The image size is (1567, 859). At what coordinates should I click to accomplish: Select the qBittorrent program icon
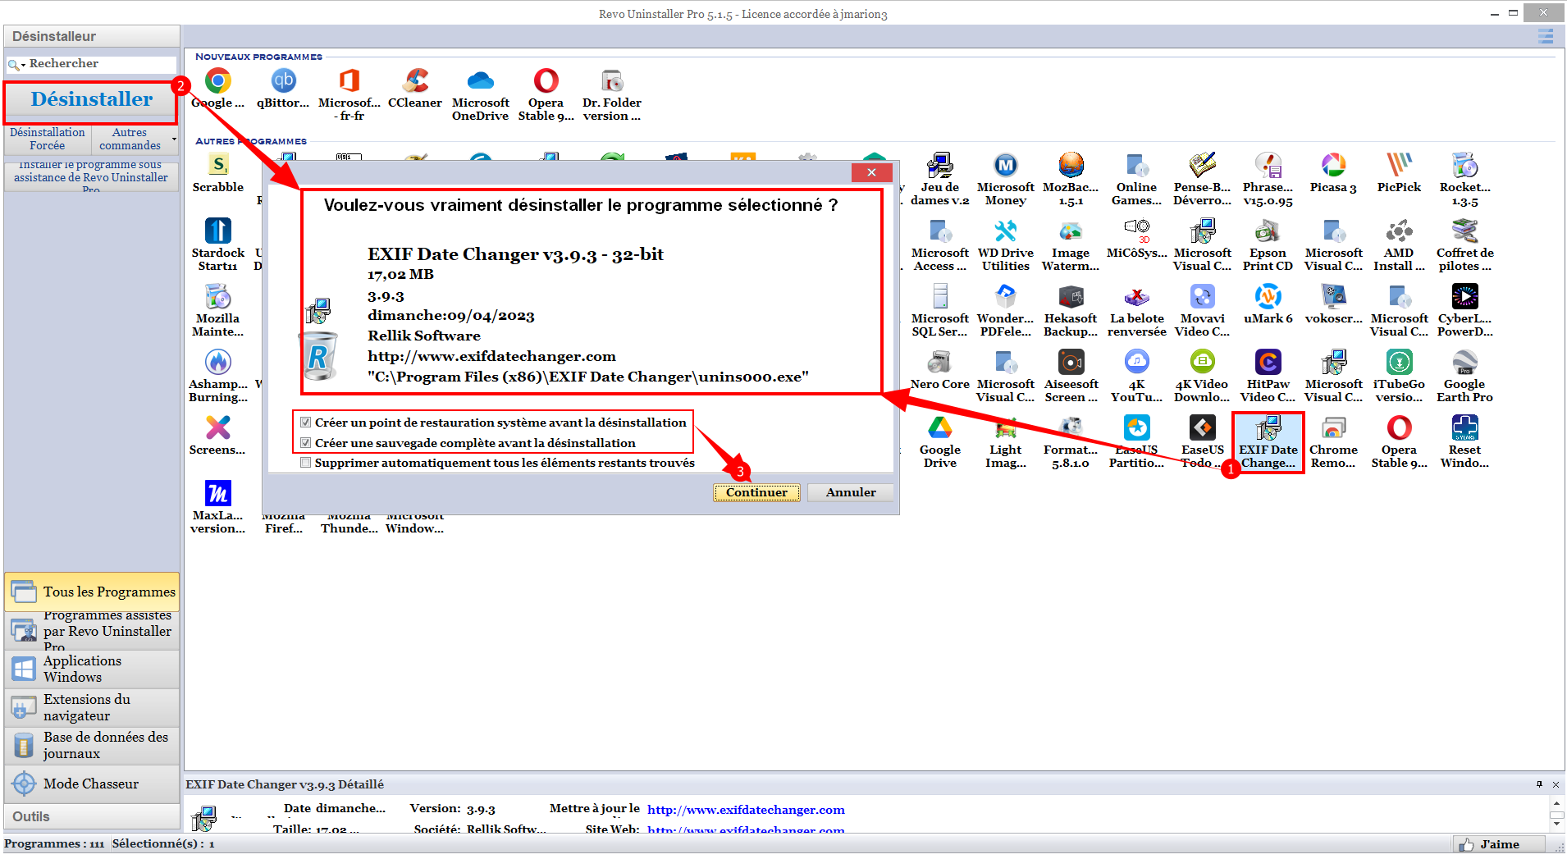click(283, 81)
